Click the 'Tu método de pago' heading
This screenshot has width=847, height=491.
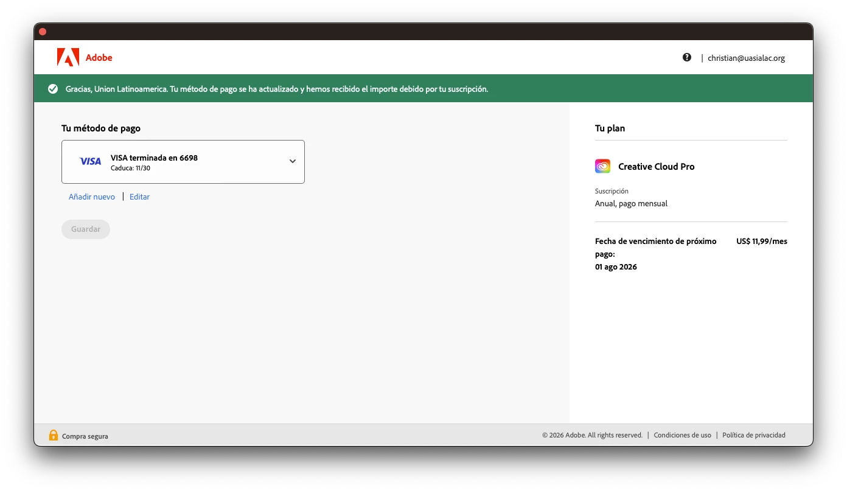101,128
